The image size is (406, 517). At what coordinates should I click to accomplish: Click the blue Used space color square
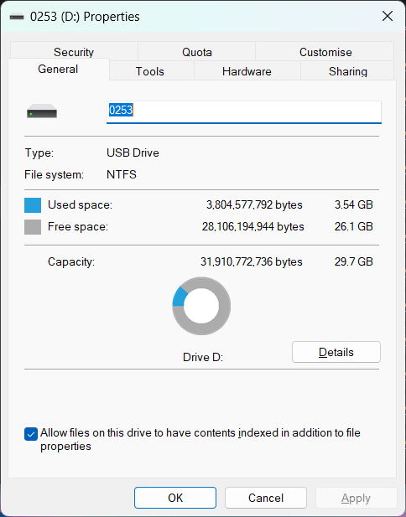point(33,205)
